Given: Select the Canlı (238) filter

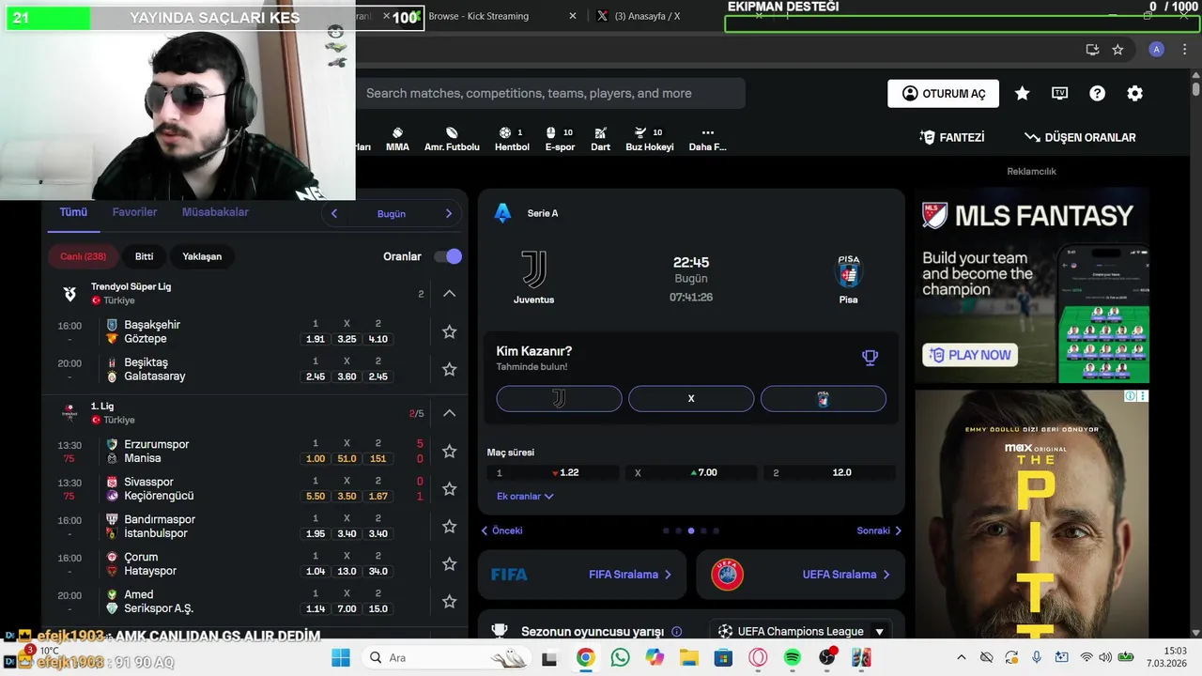Looking at the screenshot, I should click(x=84, y=256).
